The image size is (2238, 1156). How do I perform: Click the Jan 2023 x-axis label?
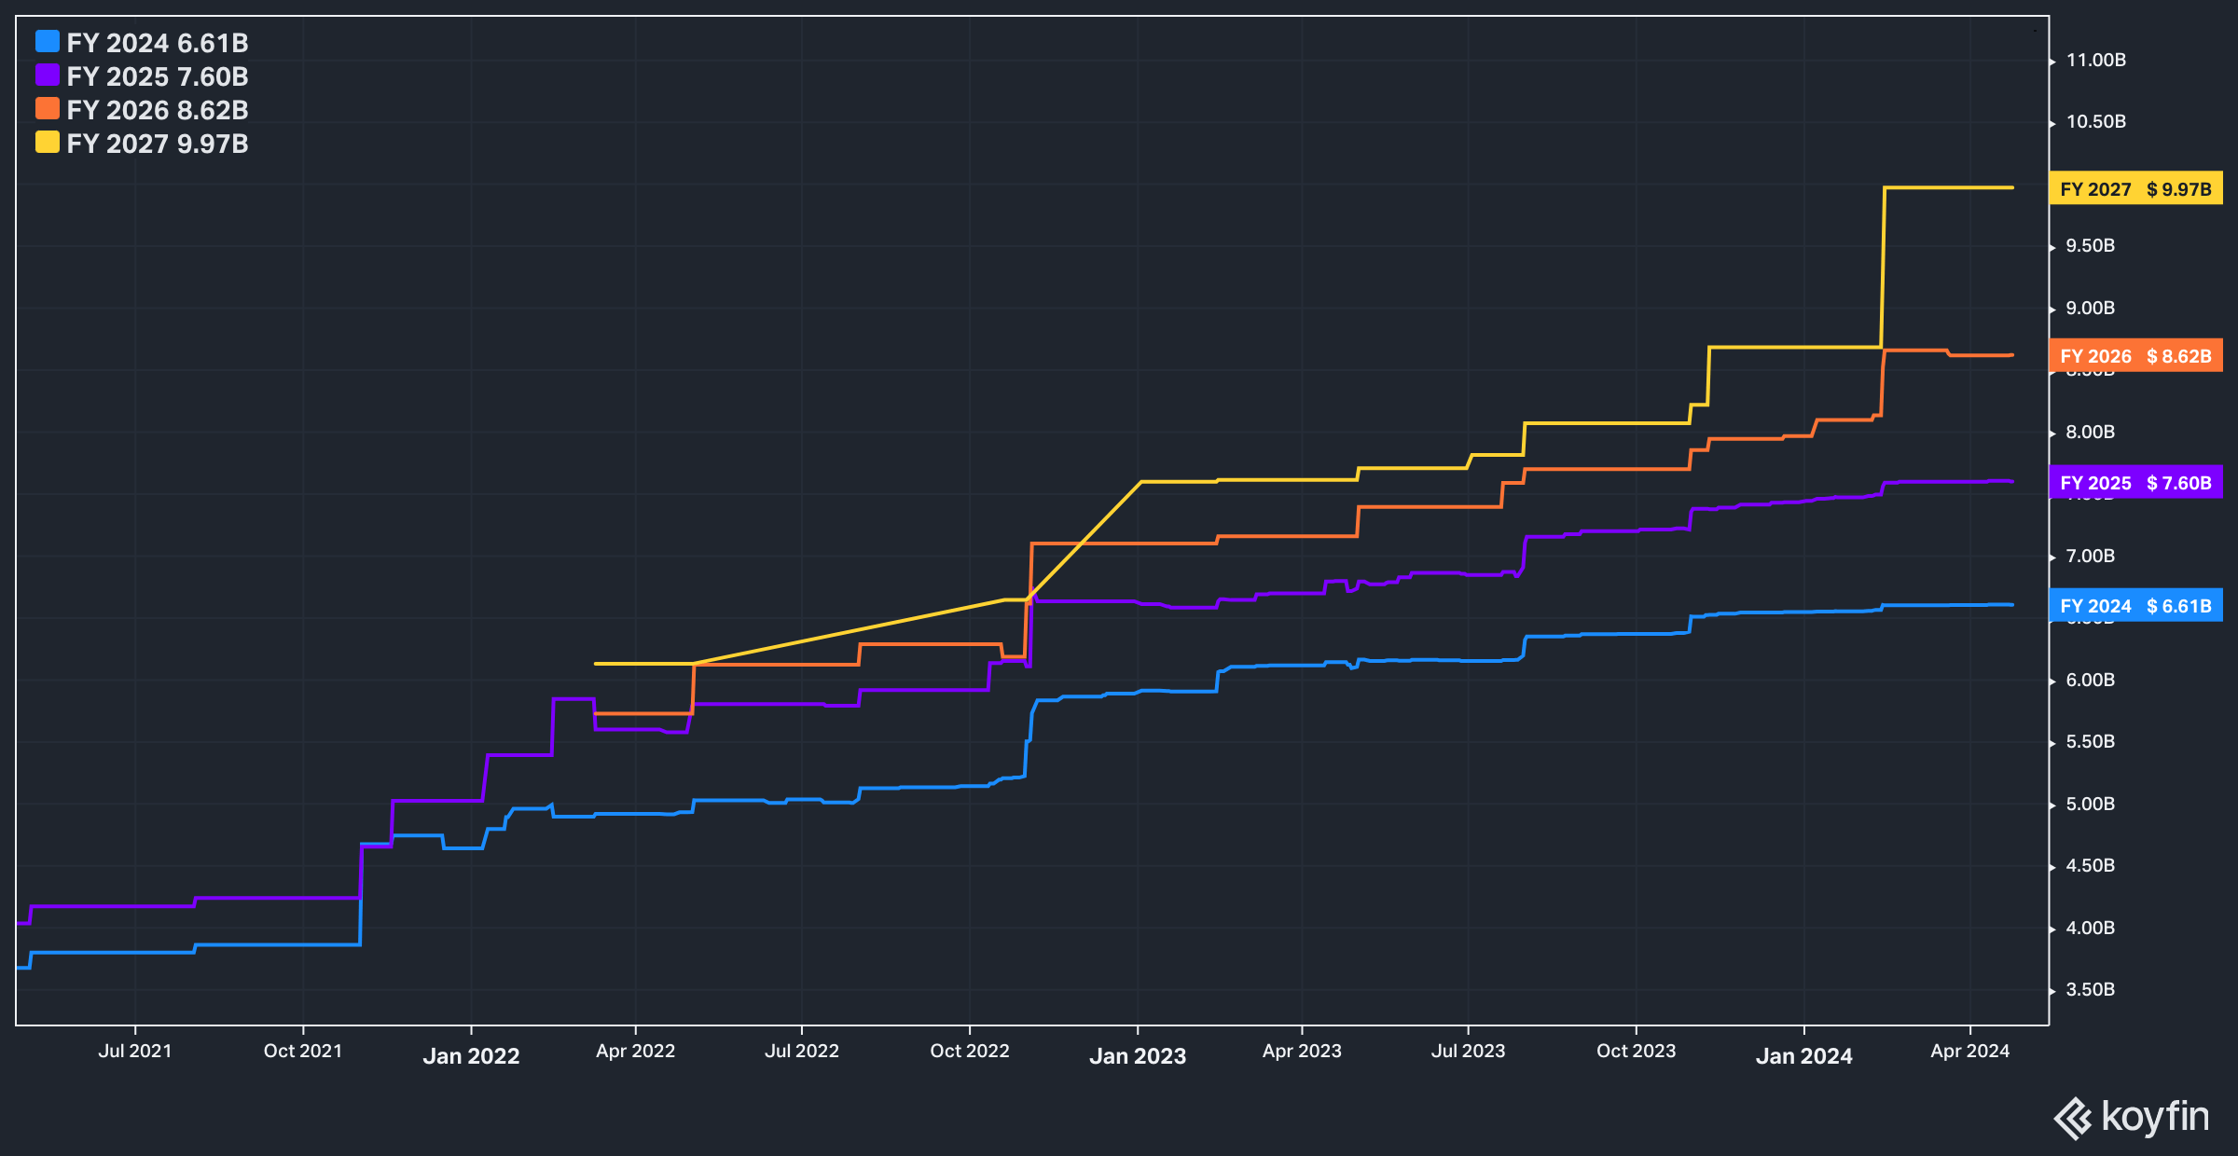[1138, 1056]
